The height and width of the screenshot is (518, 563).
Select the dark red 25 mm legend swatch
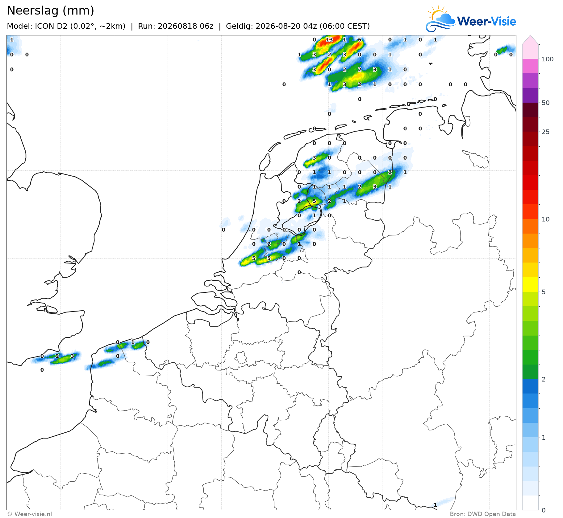(x=530, y=124)
